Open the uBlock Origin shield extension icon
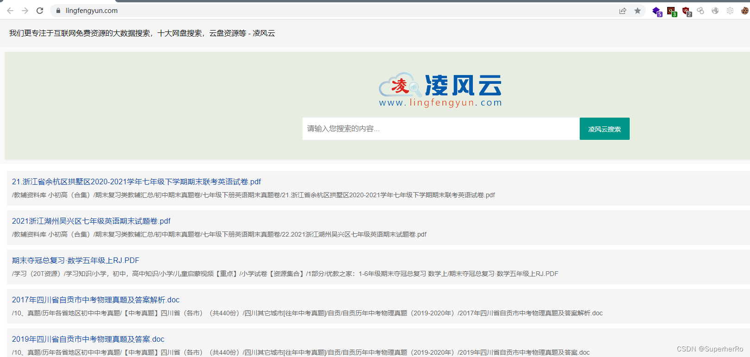The height and width of the screenshot is (357, 750). [687, 11]
